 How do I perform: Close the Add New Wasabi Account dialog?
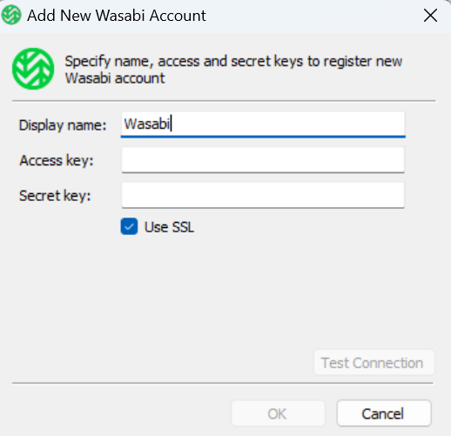pos(430,15)
